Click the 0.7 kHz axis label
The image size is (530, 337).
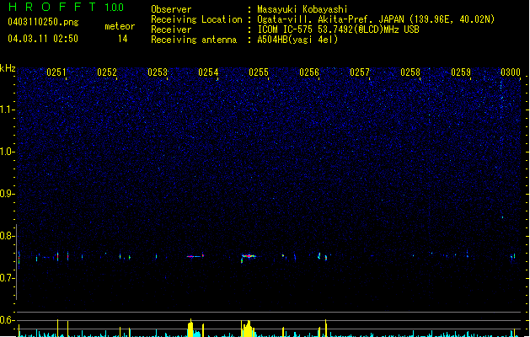[8, 278]
